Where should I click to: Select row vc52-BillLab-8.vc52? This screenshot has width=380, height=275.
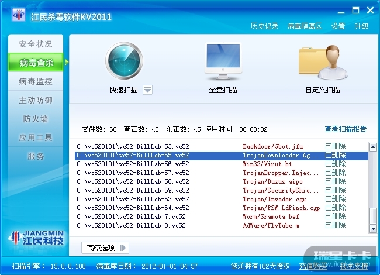(x=221, y=225)
